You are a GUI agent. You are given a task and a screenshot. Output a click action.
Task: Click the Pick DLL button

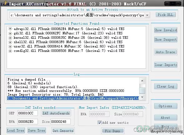pyautogui.click(x=166, y=15)
